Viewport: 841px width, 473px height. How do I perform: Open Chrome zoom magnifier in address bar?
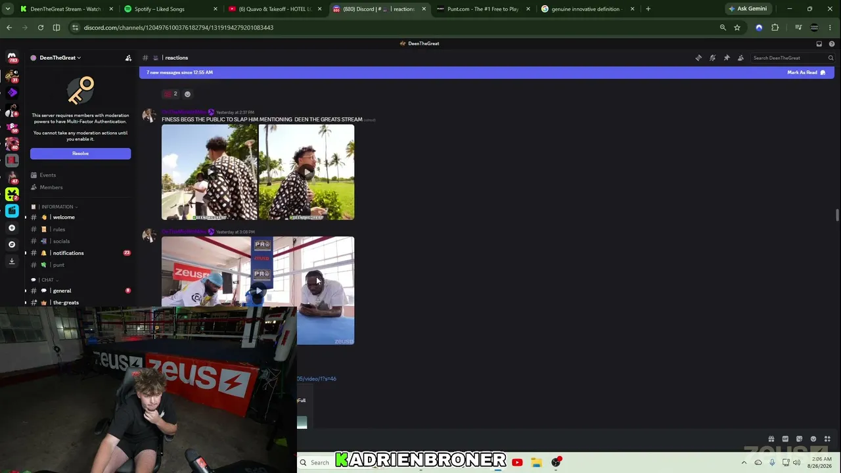[x=723, y=28]
